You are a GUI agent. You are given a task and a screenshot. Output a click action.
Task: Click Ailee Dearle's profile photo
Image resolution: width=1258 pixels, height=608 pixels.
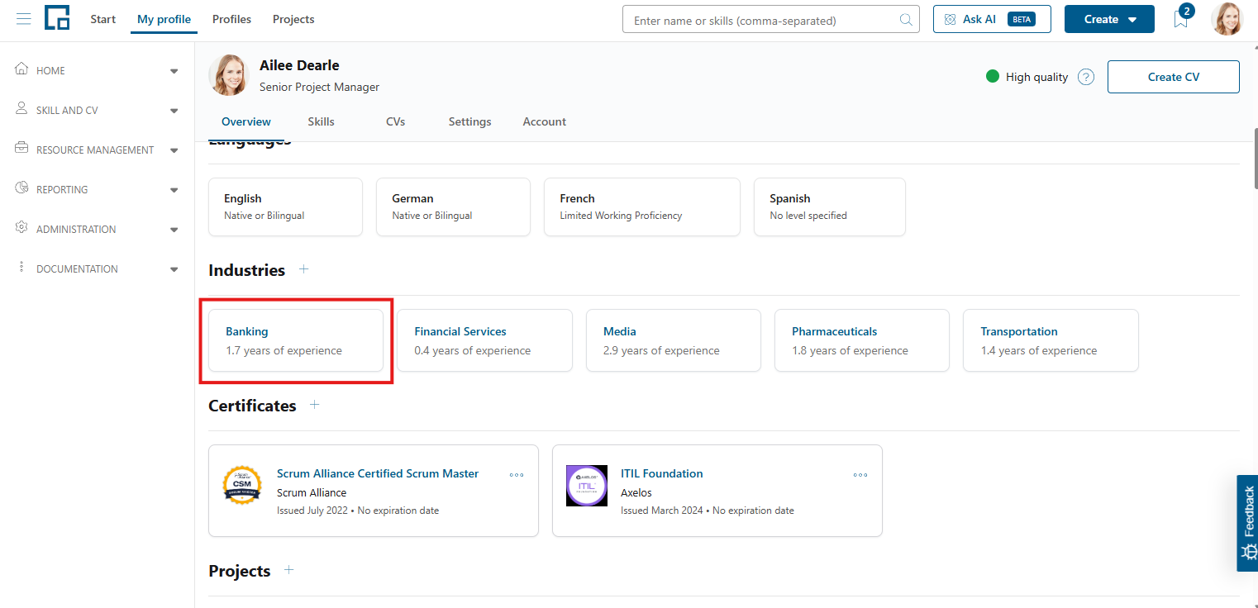[x=229, y=75]
